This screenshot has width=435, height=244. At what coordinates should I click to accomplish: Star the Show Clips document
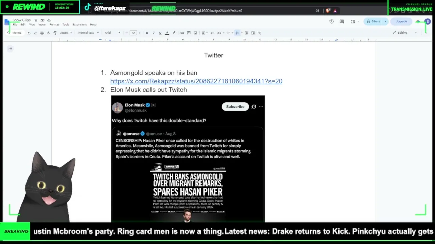point(36,20)
